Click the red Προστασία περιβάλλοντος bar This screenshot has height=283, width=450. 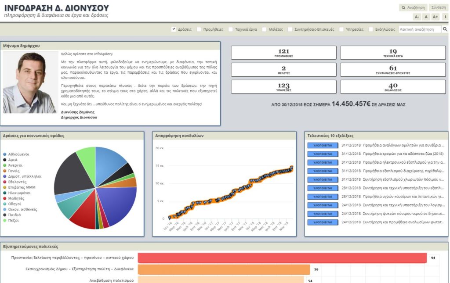[282, 258]
